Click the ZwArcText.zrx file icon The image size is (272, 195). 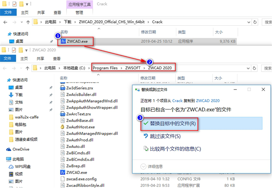click(63, 114)
